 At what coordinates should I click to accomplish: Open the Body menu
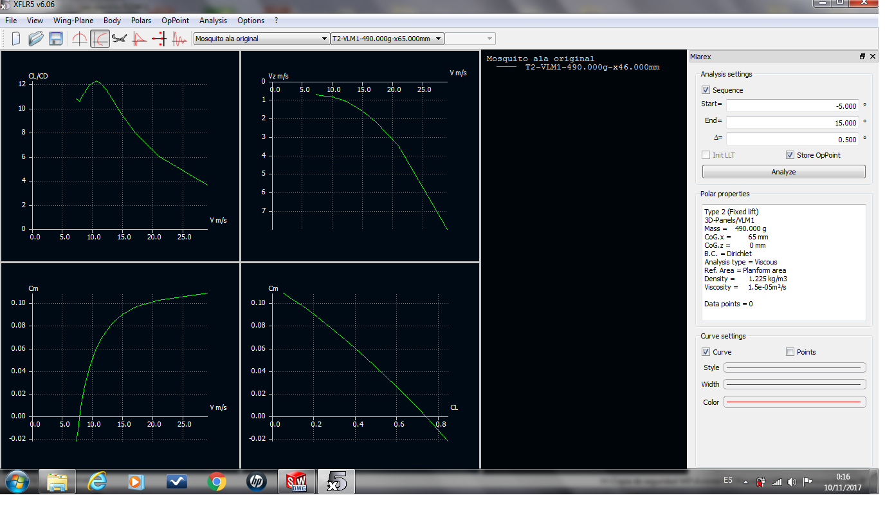point(112,21)
